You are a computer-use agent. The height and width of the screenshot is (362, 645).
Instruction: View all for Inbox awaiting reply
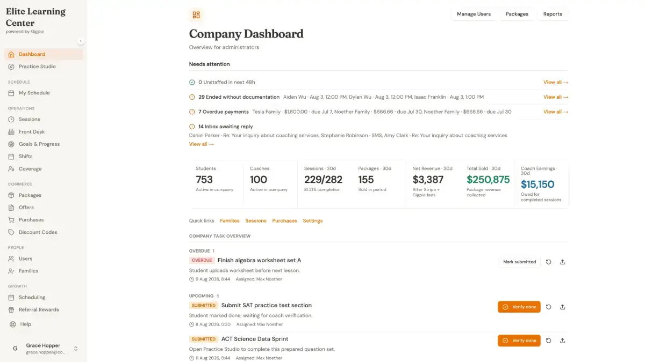202,144
